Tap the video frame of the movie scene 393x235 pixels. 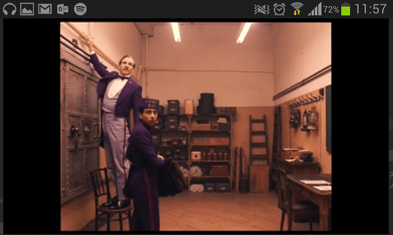coord(195,126)
